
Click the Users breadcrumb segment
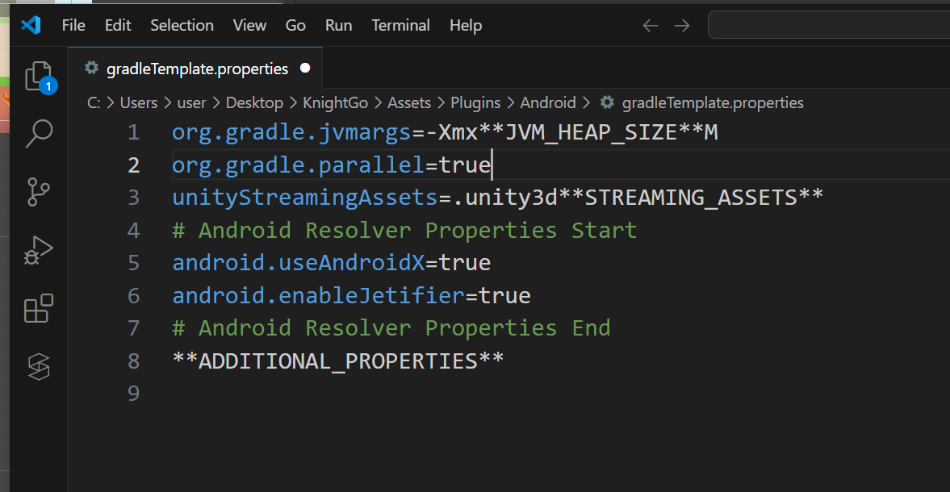point(139,103)
